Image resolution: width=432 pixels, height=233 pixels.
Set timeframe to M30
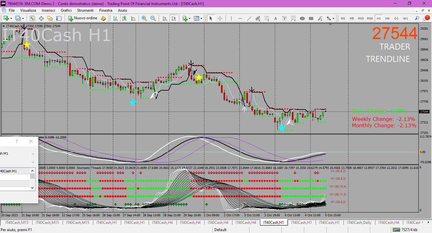(370, 18)
